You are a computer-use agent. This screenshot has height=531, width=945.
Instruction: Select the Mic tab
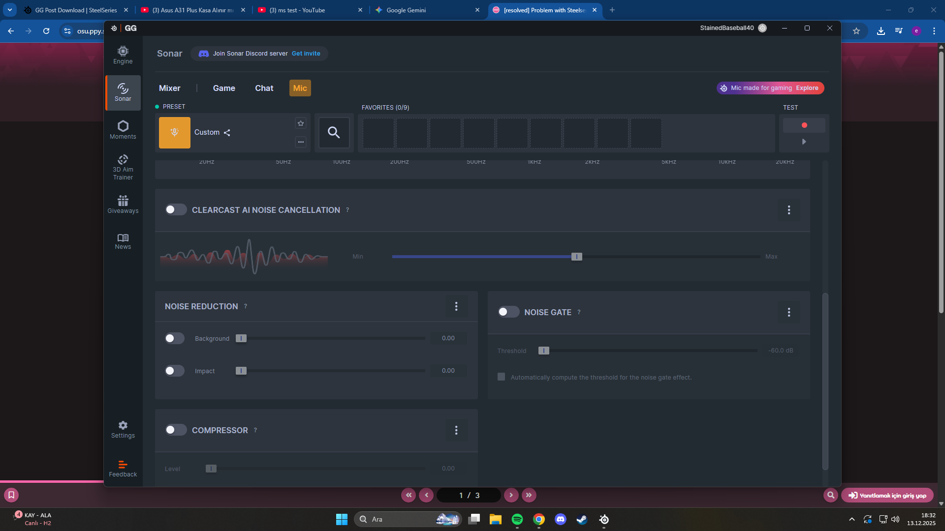click(x=300, y=88)
